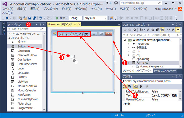Viewport: 184px width, 118px height.
Task: Click the Save All toolbar icon
Action: pos(34,18)
